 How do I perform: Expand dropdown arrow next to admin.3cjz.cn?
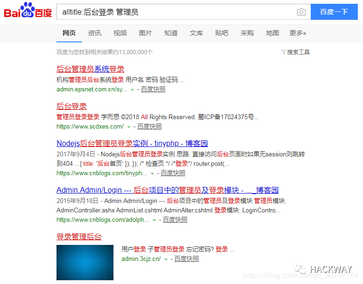pos(166,260)
